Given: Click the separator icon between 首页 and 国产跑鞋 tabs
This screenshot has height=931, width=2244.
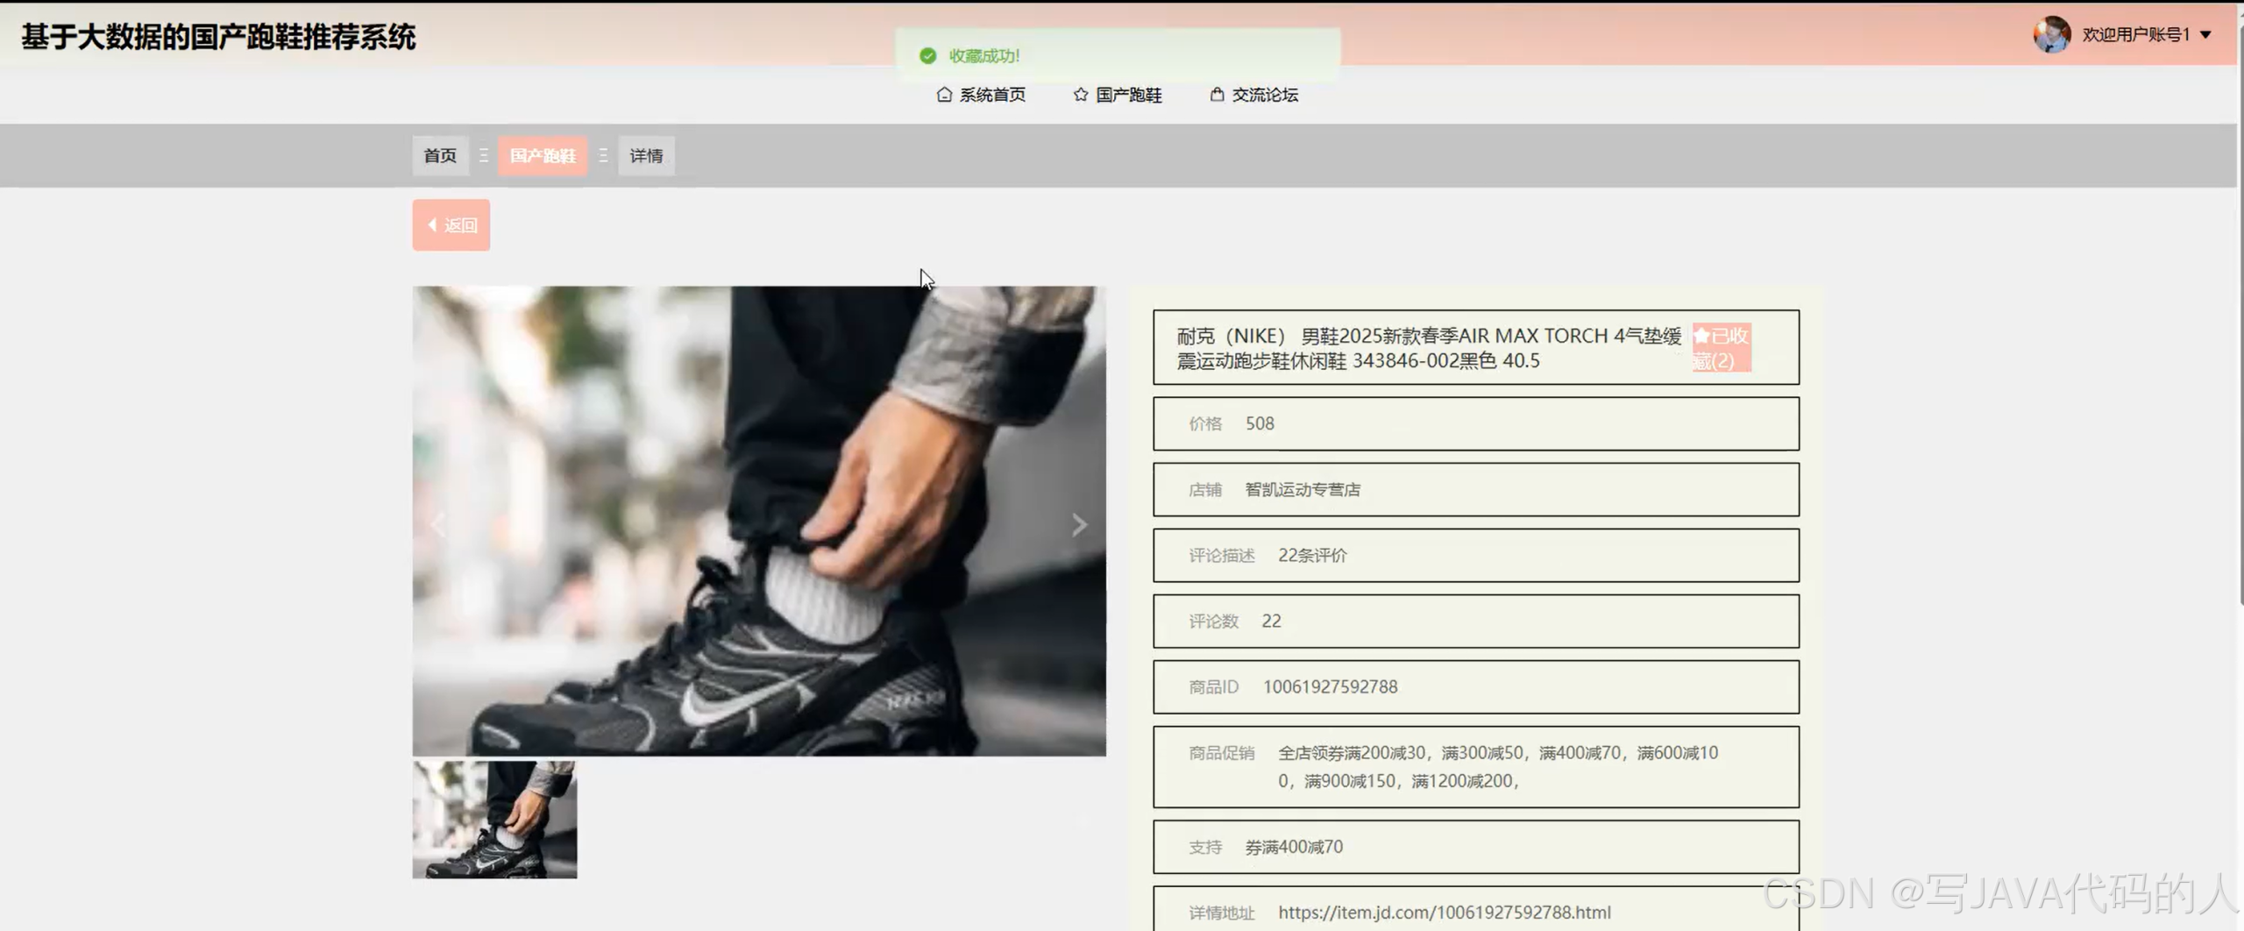Looking at the screenshot, I should [485, 155].
